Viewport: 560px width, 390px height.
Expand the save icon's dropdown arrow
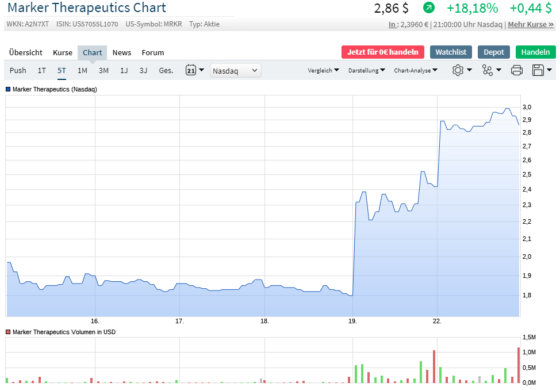[549, 70]
